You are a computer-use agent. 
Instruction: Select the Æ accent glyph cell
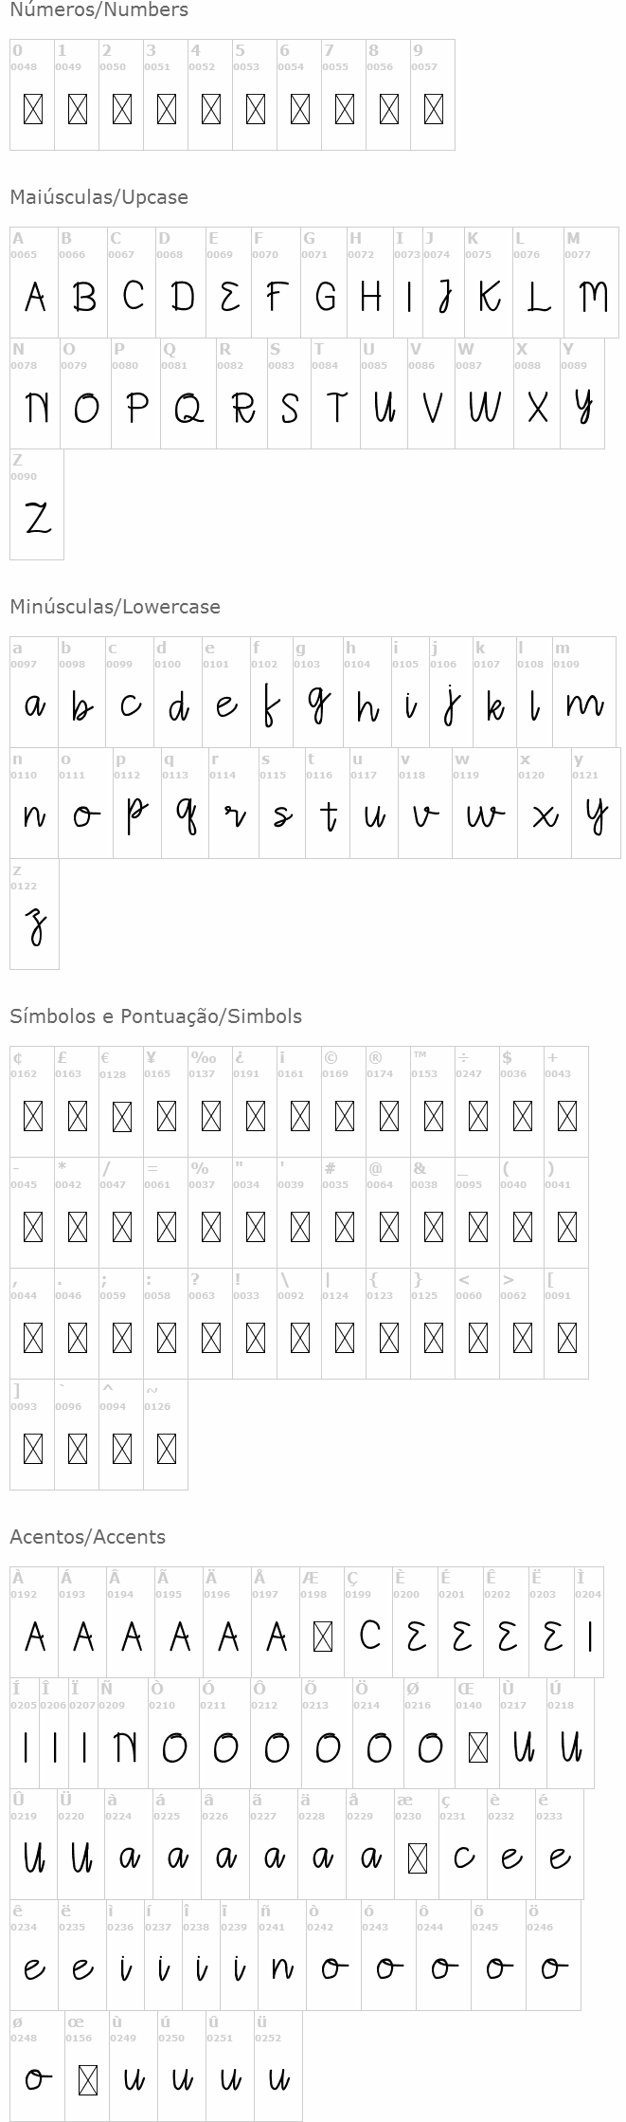pyautogui.click(x=323, y=1622)
